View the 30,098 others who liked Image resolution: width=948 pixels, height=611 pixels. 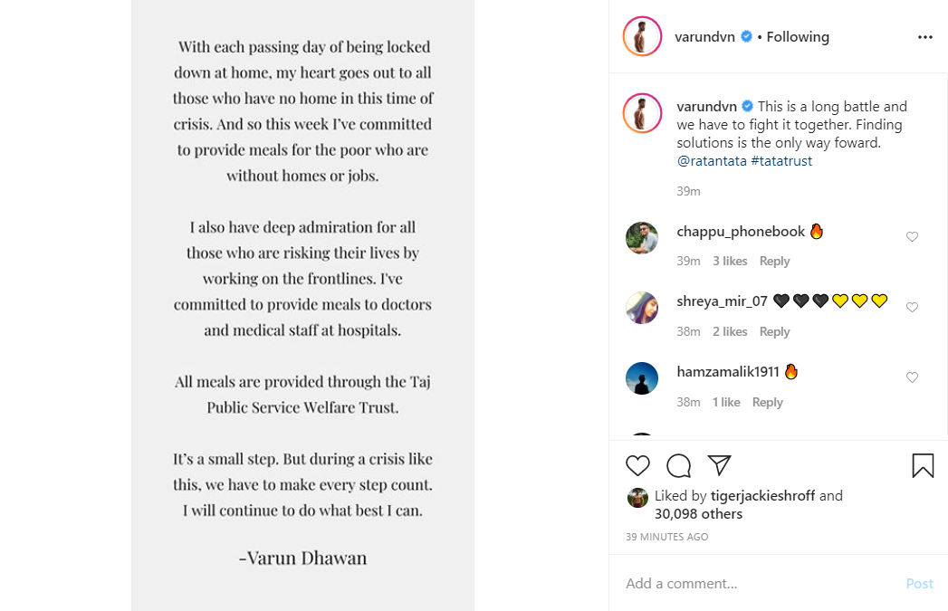point(698,514)
